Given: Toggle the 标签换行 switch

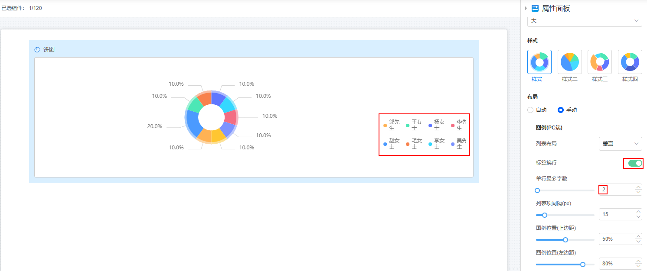Looking at the screenshot, I should [x=635, y=163].
